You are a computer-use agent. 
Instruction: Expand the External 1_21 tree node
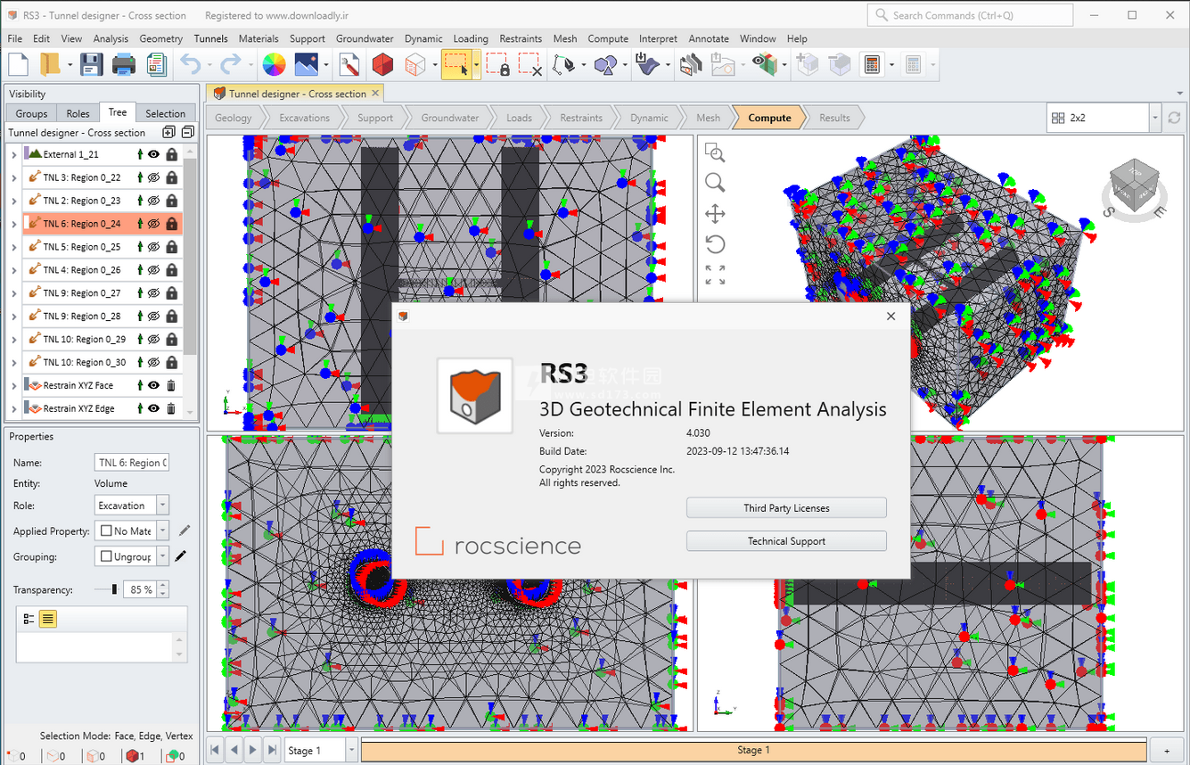(14, 154)
